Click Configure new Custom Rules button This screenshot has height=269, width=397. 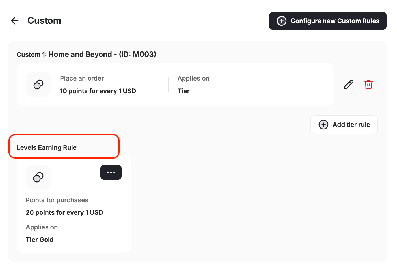pos(328,21)
